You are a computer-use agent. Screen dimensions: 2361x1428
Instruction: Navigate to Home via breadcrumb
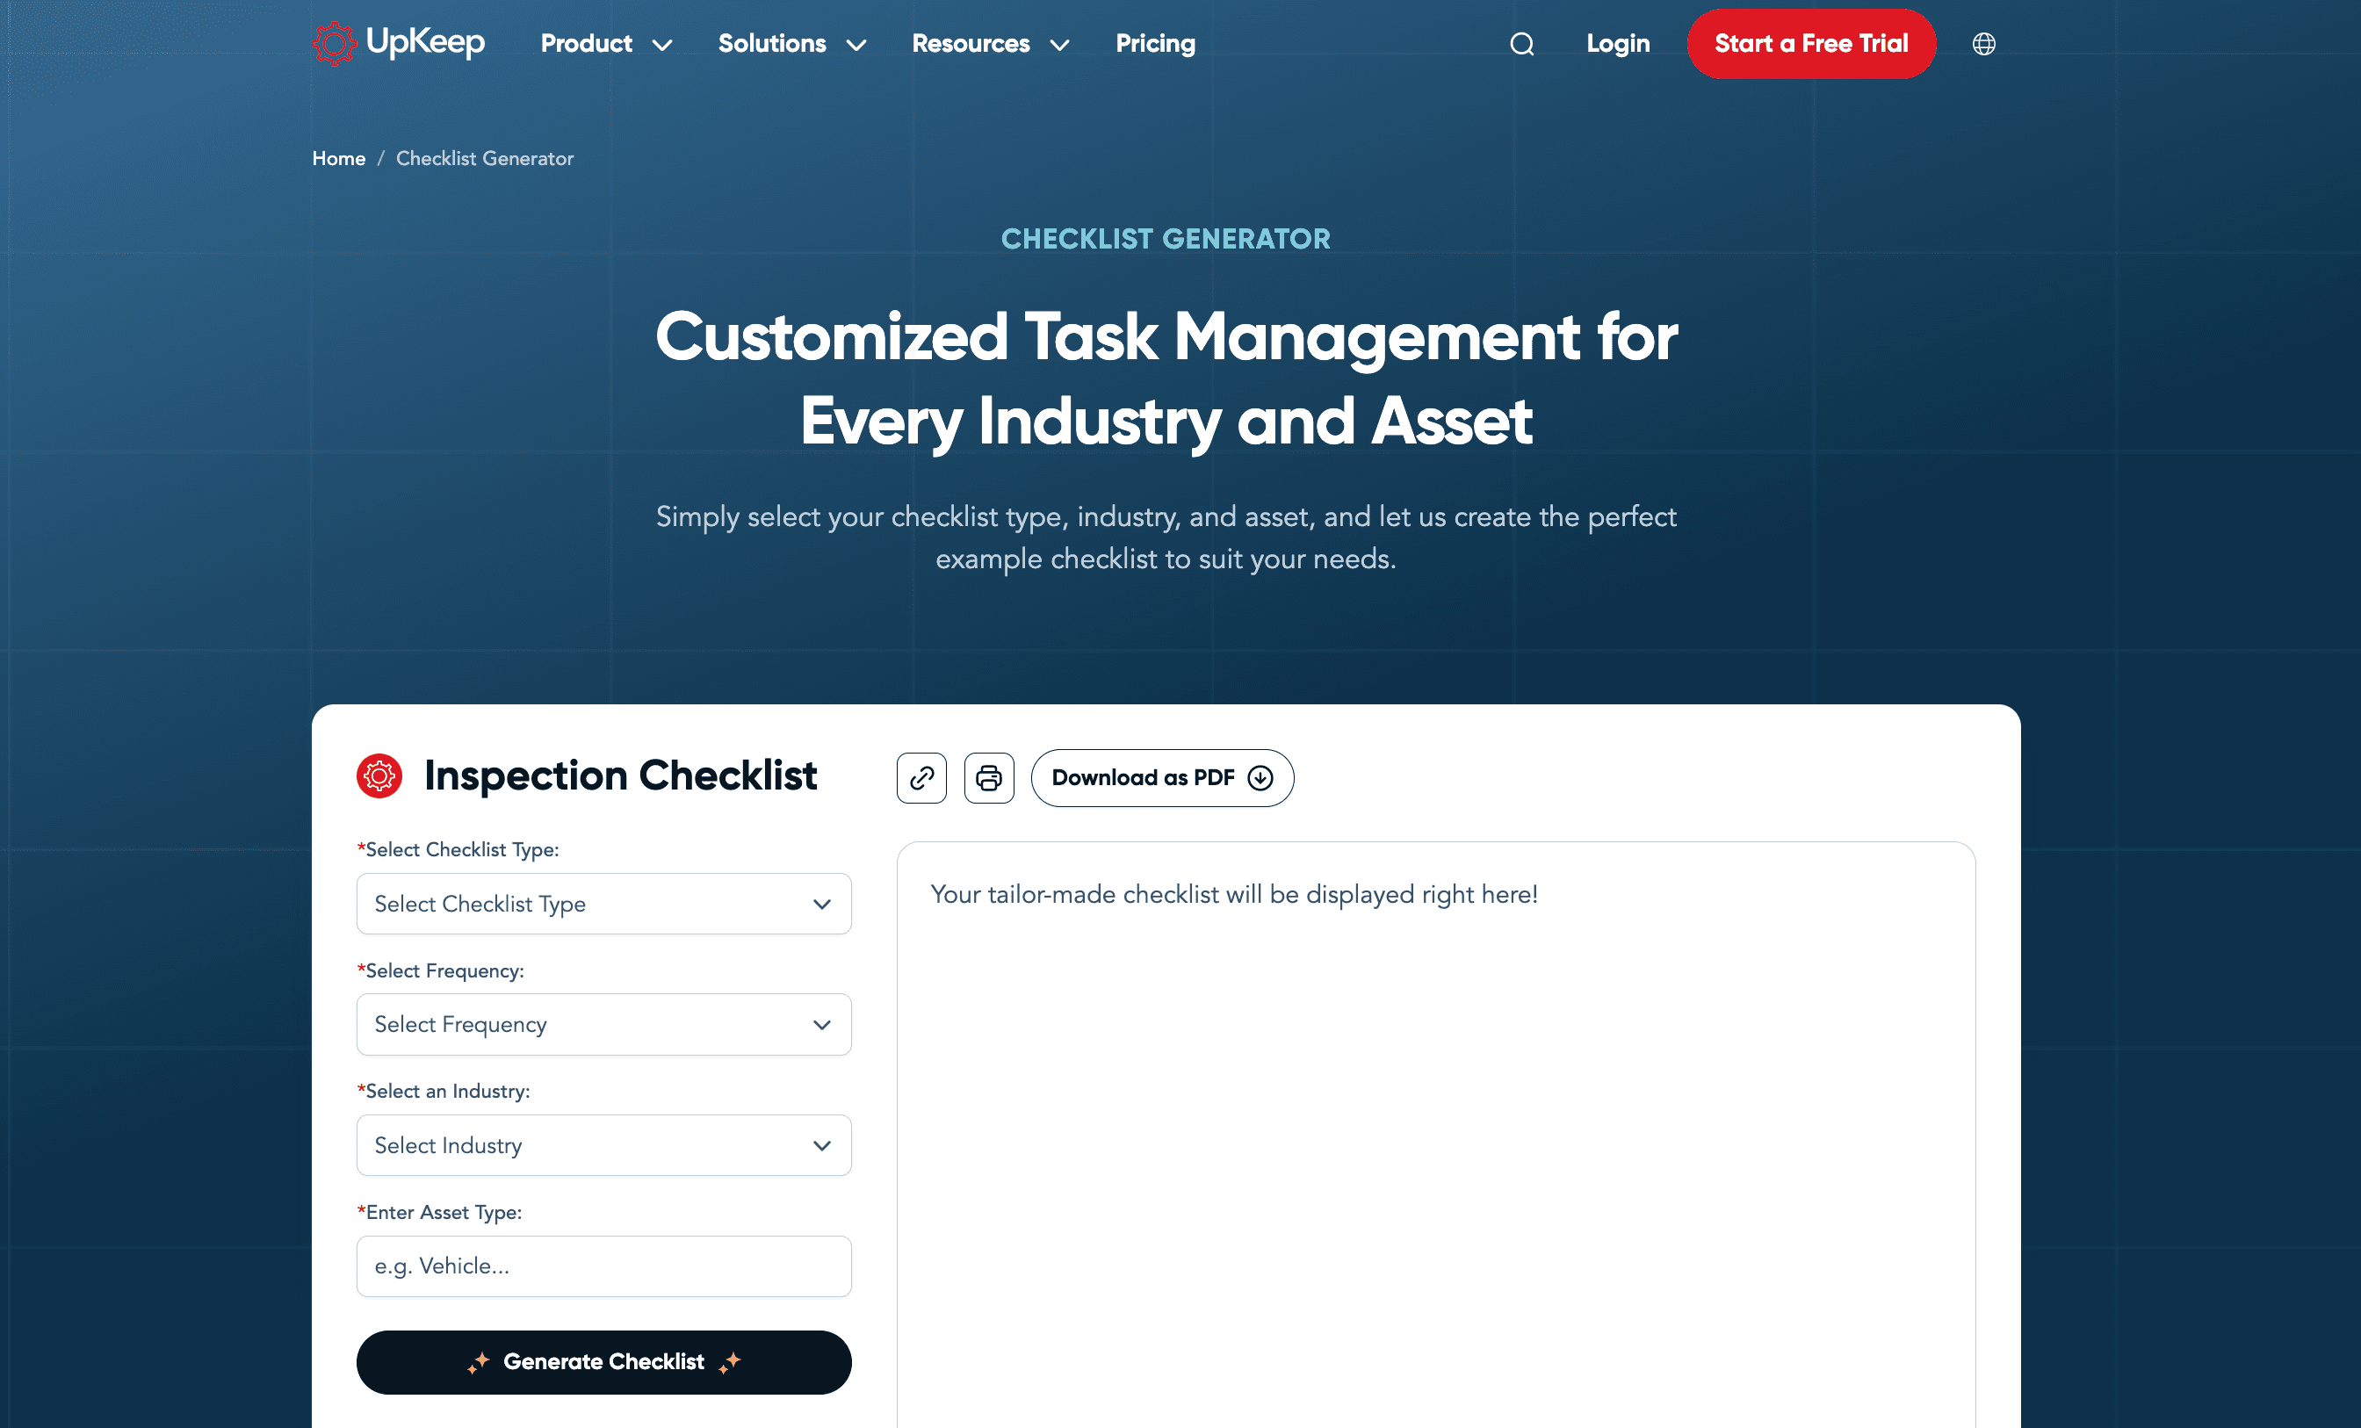338,158
